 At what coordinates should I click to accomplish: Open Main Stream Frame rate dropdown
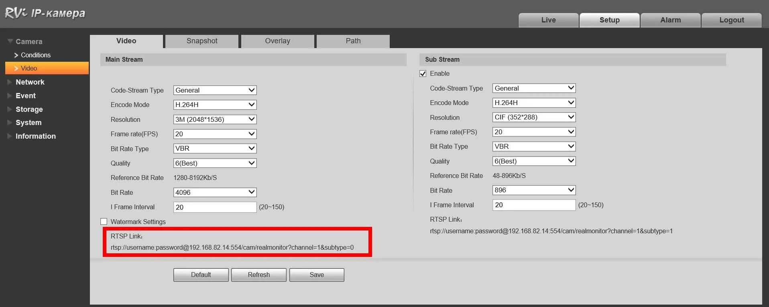[x=215, y=134]
